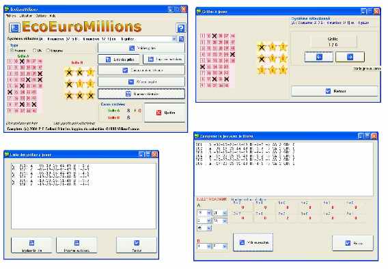
Task: Select row 001 in the compare window results list
Action: (x=245, y=144)
